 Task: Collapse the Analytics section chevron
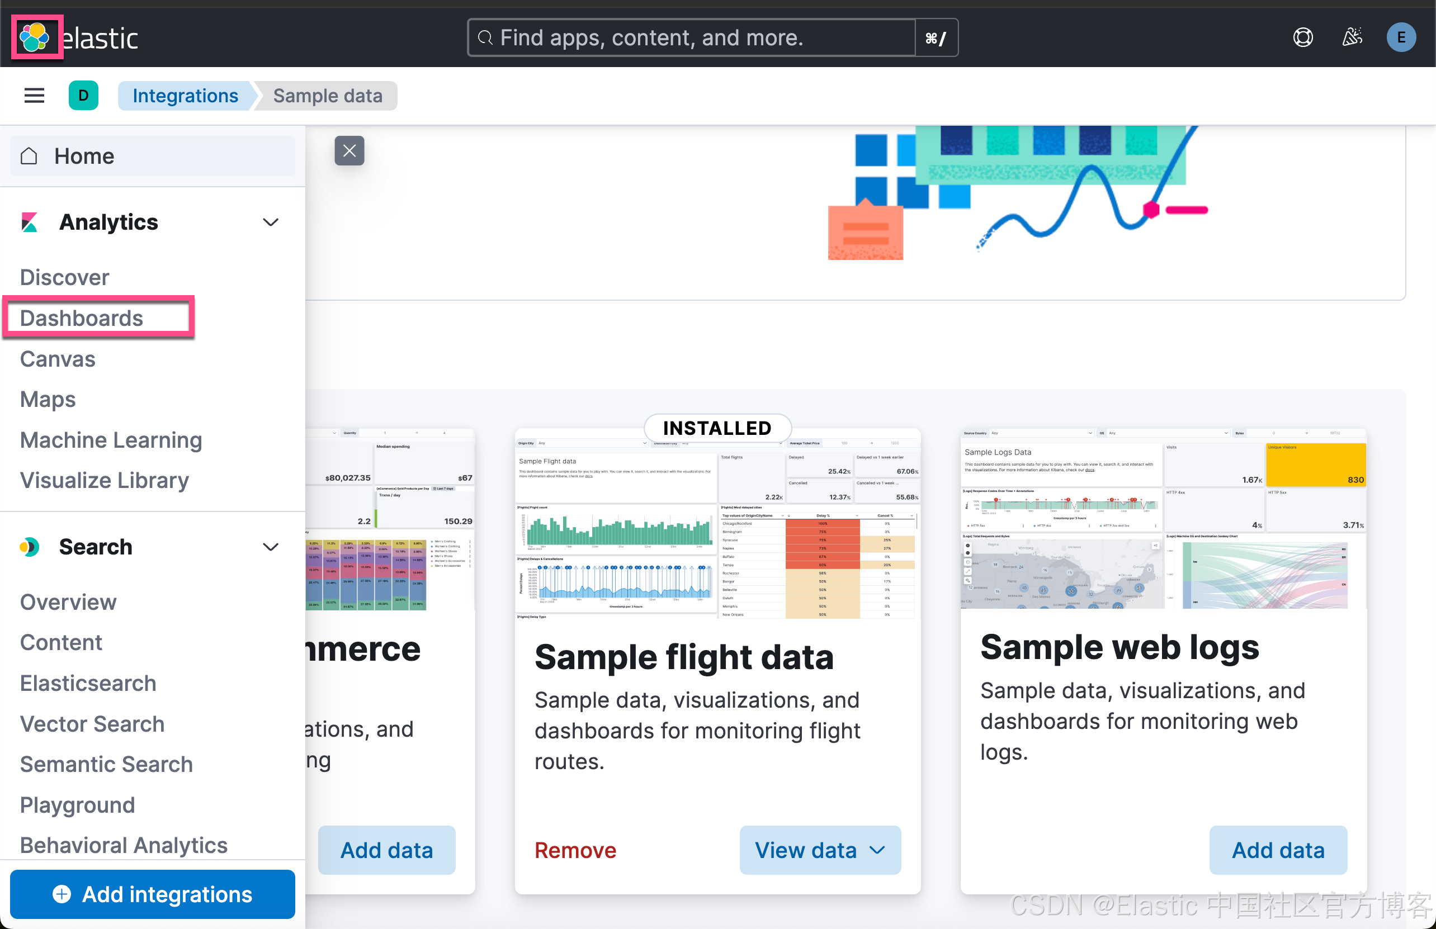pyautogui.click(x=271, y=222)
